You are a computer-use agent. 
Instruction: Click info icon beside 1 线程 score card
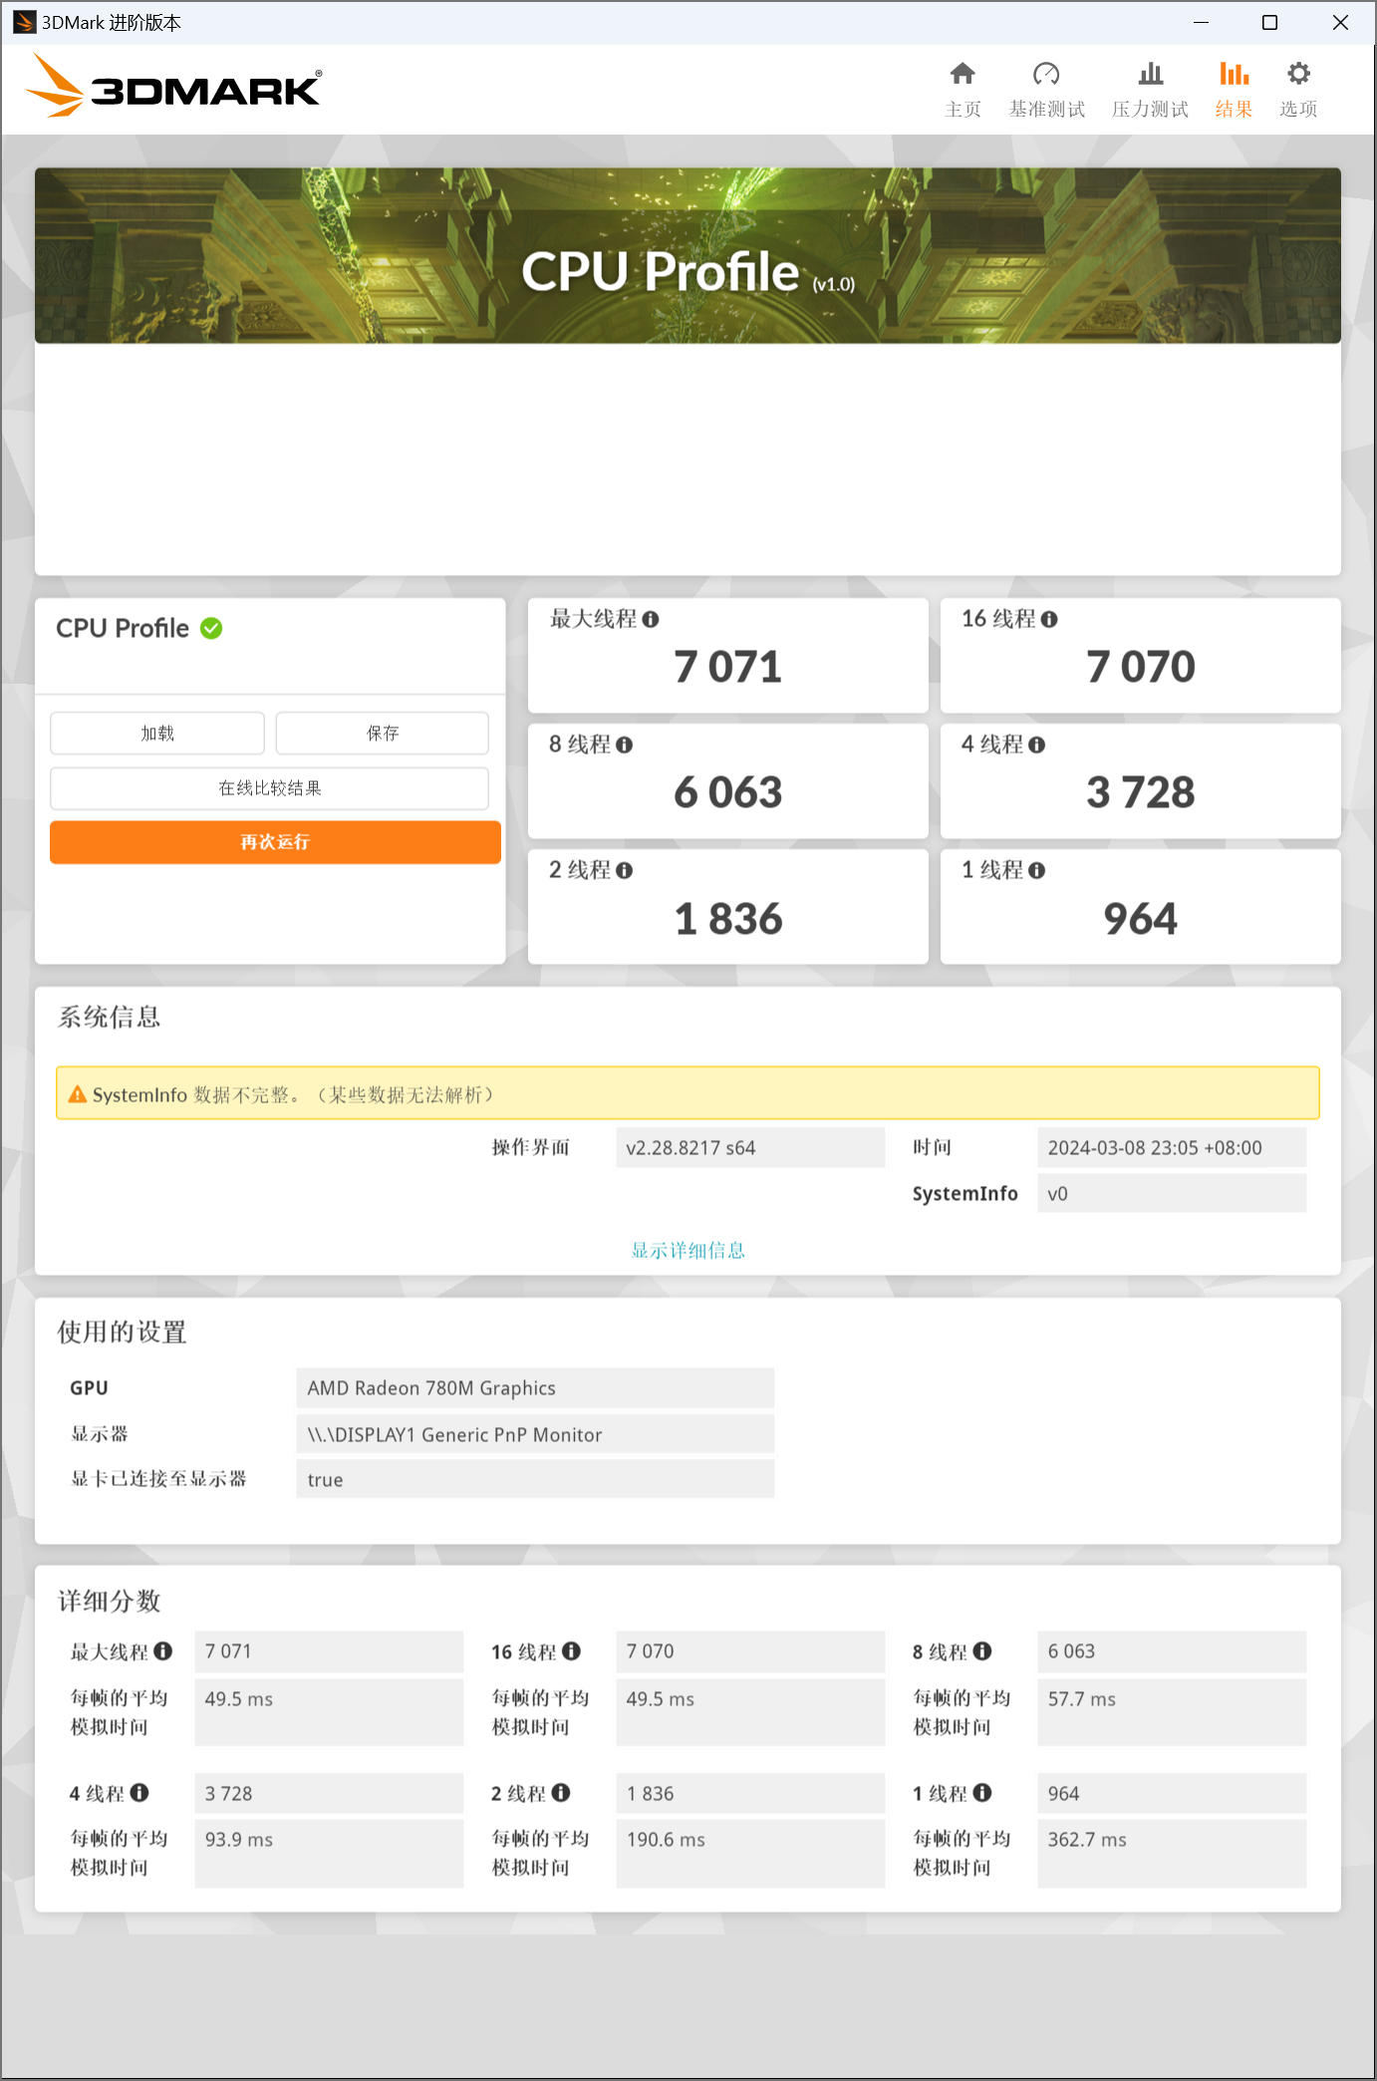pos(1037,871)
